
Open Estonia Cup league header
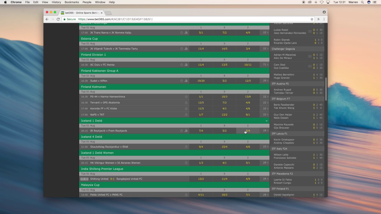click(174, 39)
